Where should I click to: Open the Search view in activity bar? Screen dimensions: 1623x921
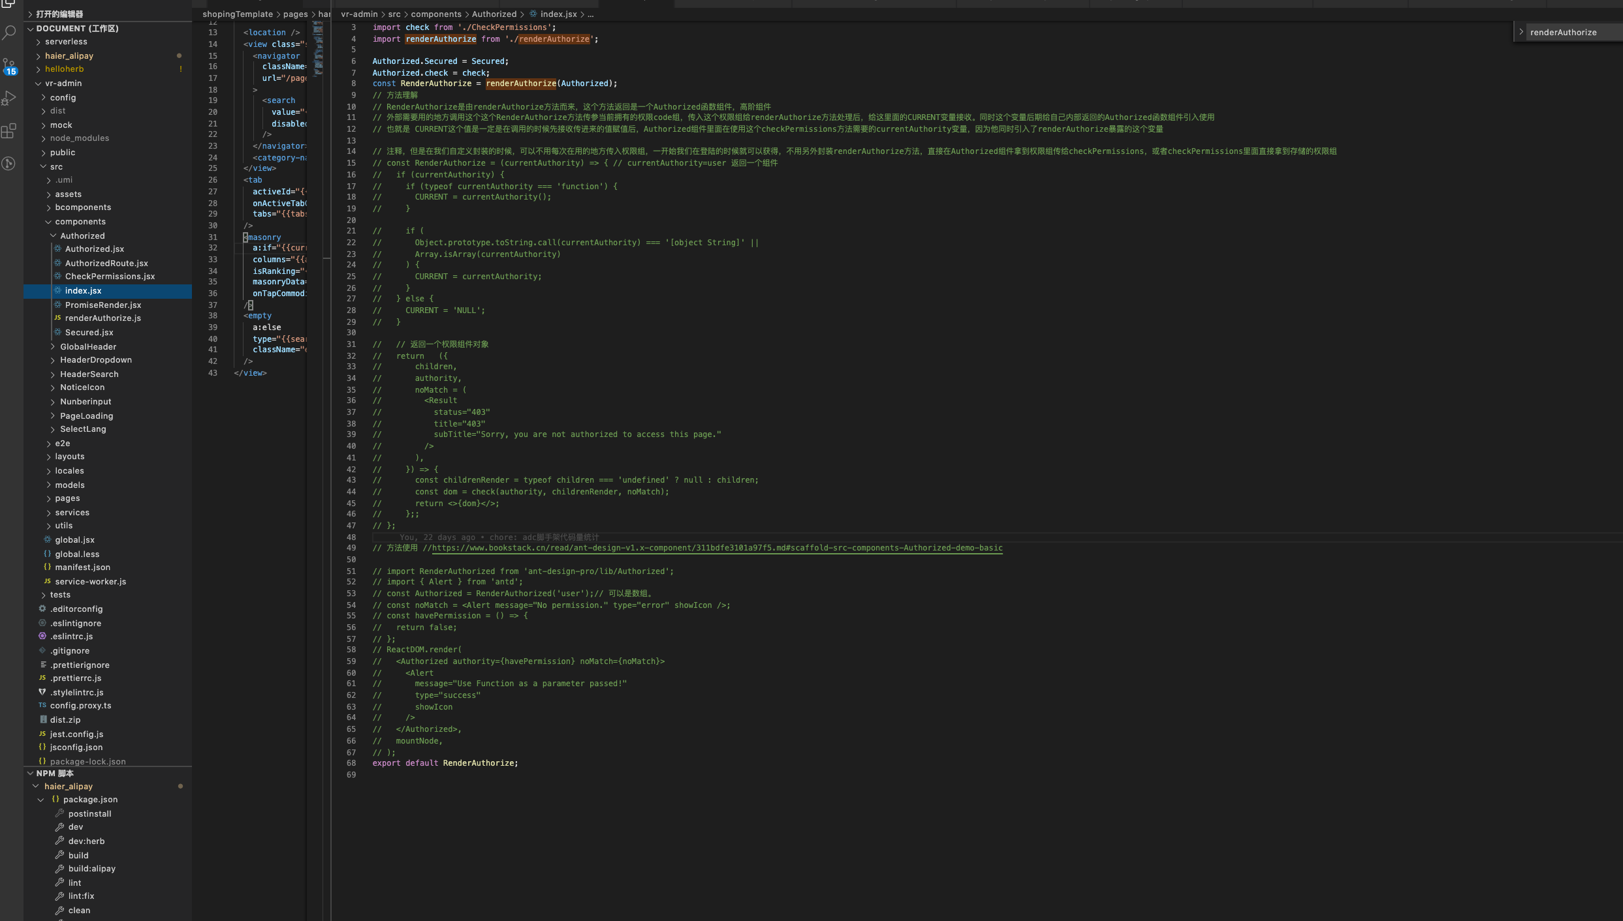[9, 32]
